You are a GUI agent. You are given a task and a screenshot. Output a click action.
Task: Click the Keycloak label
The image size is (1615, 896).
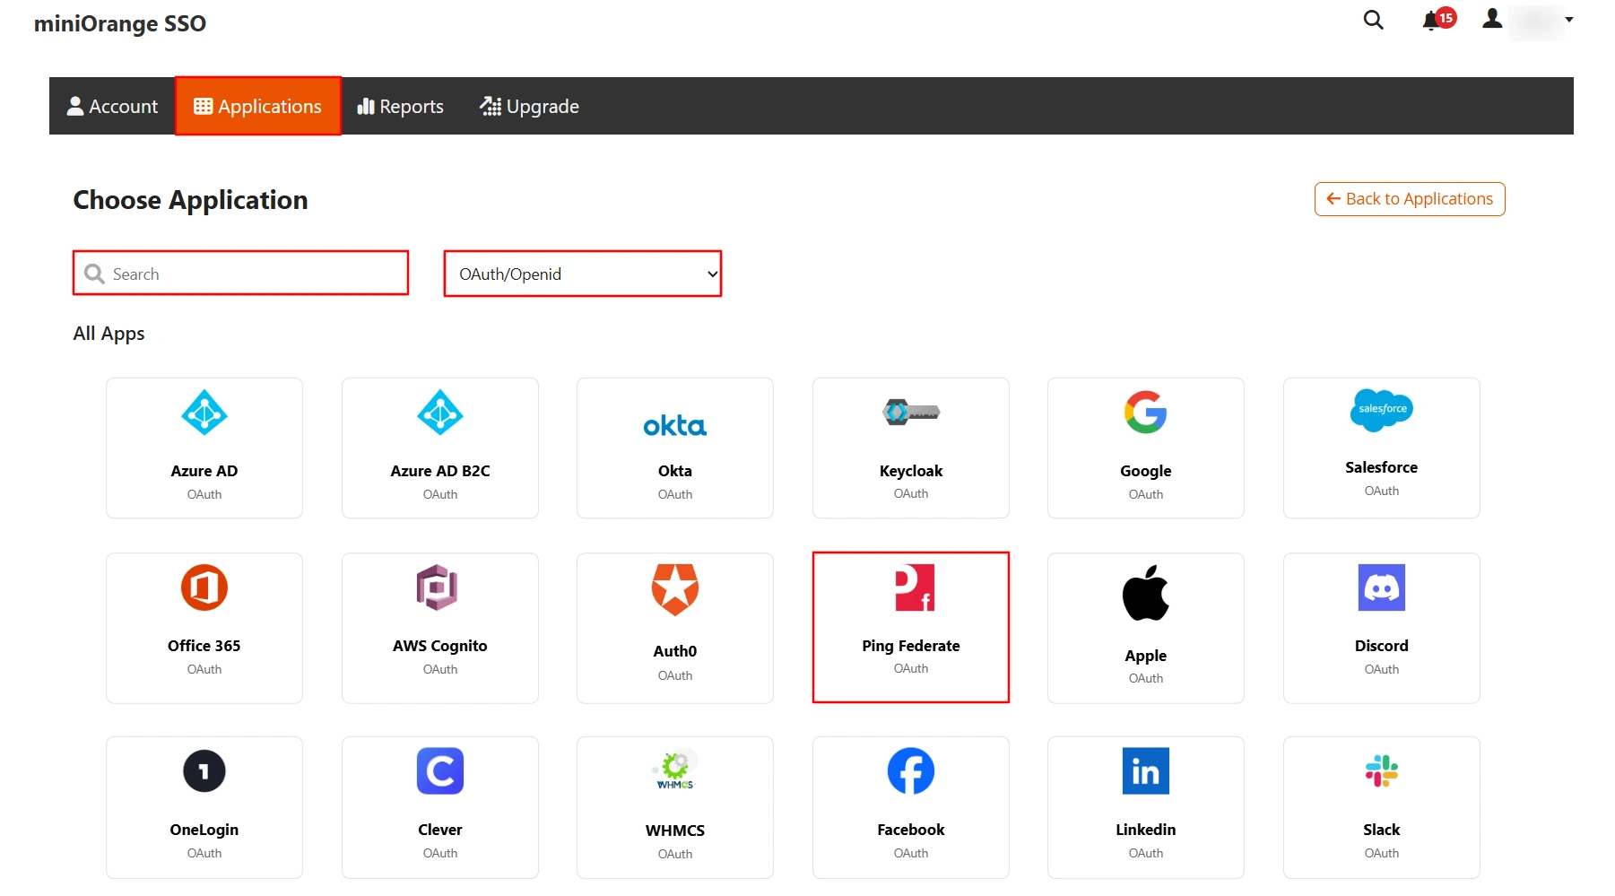point(911,471)
